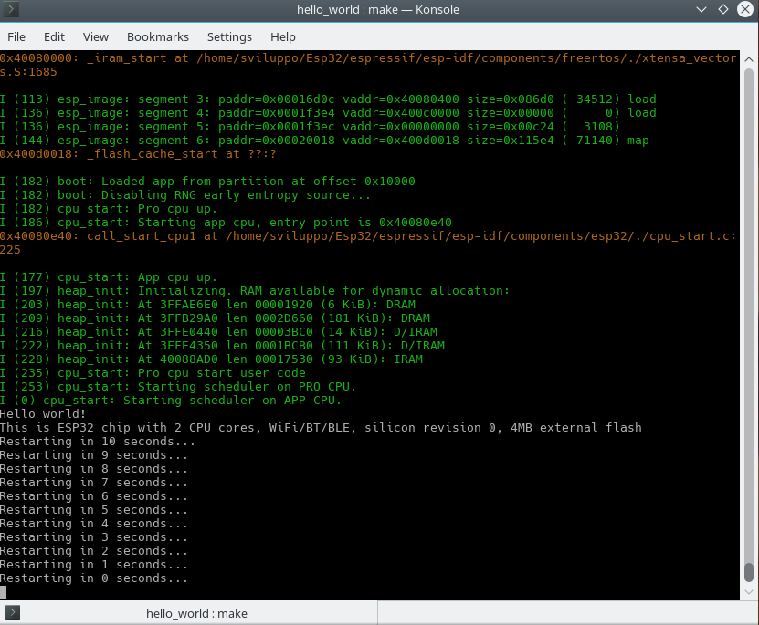Select the 'hello_world : make' tab

196,613
